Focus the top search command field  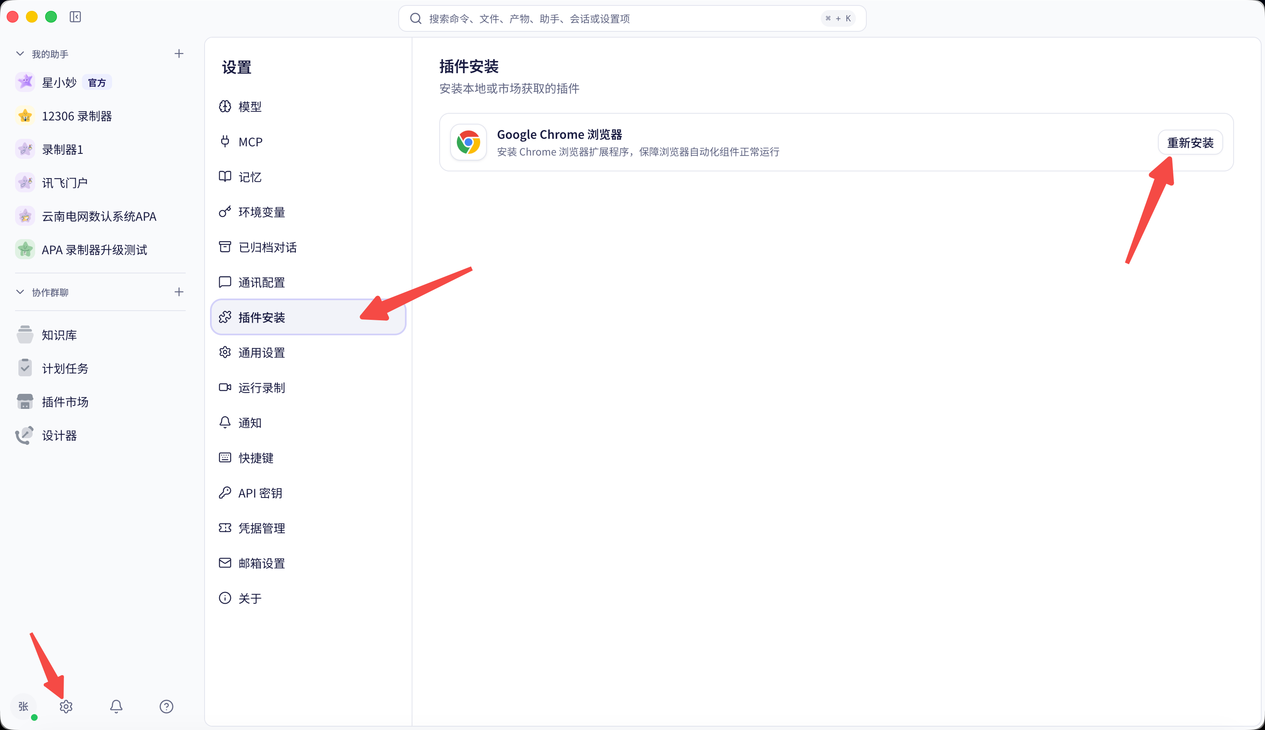pyautogui.click(x=632, y=18)
